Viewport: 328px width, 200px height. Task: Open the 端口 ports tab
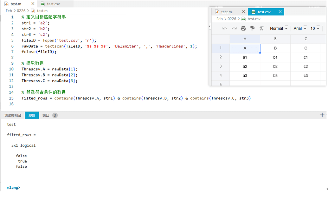tap(46, 115)
